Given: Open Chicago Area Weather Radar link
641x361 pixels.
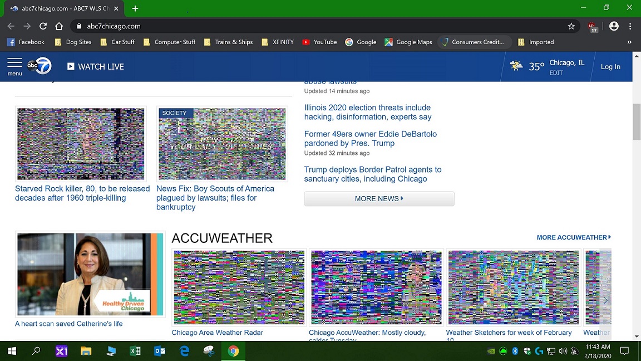Looking at the screenshot, I should pos(217,333).
